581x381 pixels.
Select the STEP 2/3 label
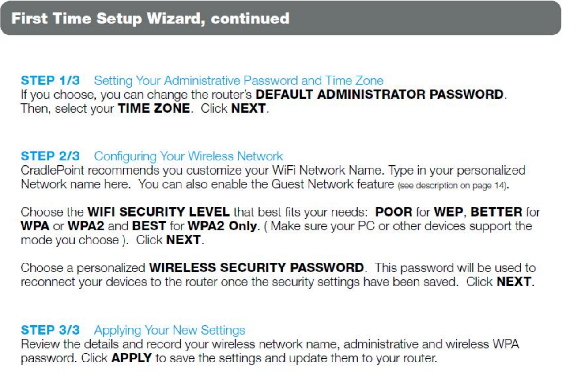click(50, 156)
